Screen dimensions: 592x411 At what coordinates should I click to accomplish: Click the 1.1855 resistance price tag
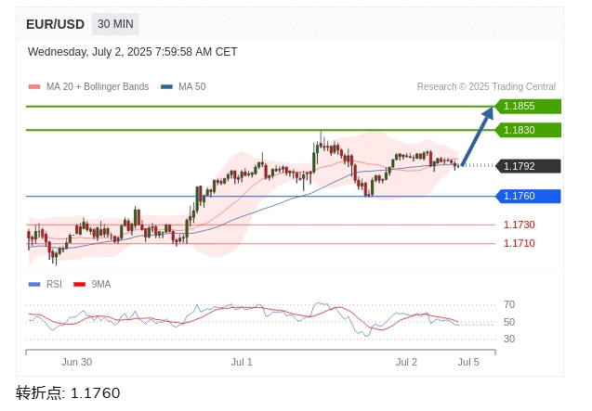[528, 107]
